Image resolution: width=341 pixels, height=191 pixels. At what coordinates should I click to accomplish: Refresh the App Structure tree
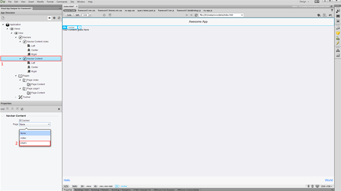pos(59,18)
